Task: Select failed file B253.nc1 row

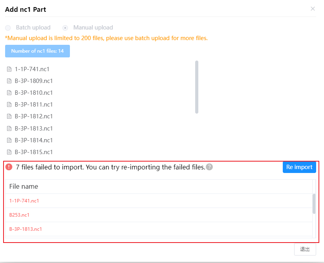Action: 159,215
